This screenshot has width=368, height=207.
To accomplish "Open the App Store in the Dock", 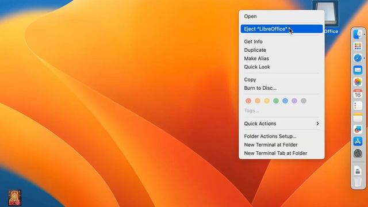I will click(x=358, y=141).
